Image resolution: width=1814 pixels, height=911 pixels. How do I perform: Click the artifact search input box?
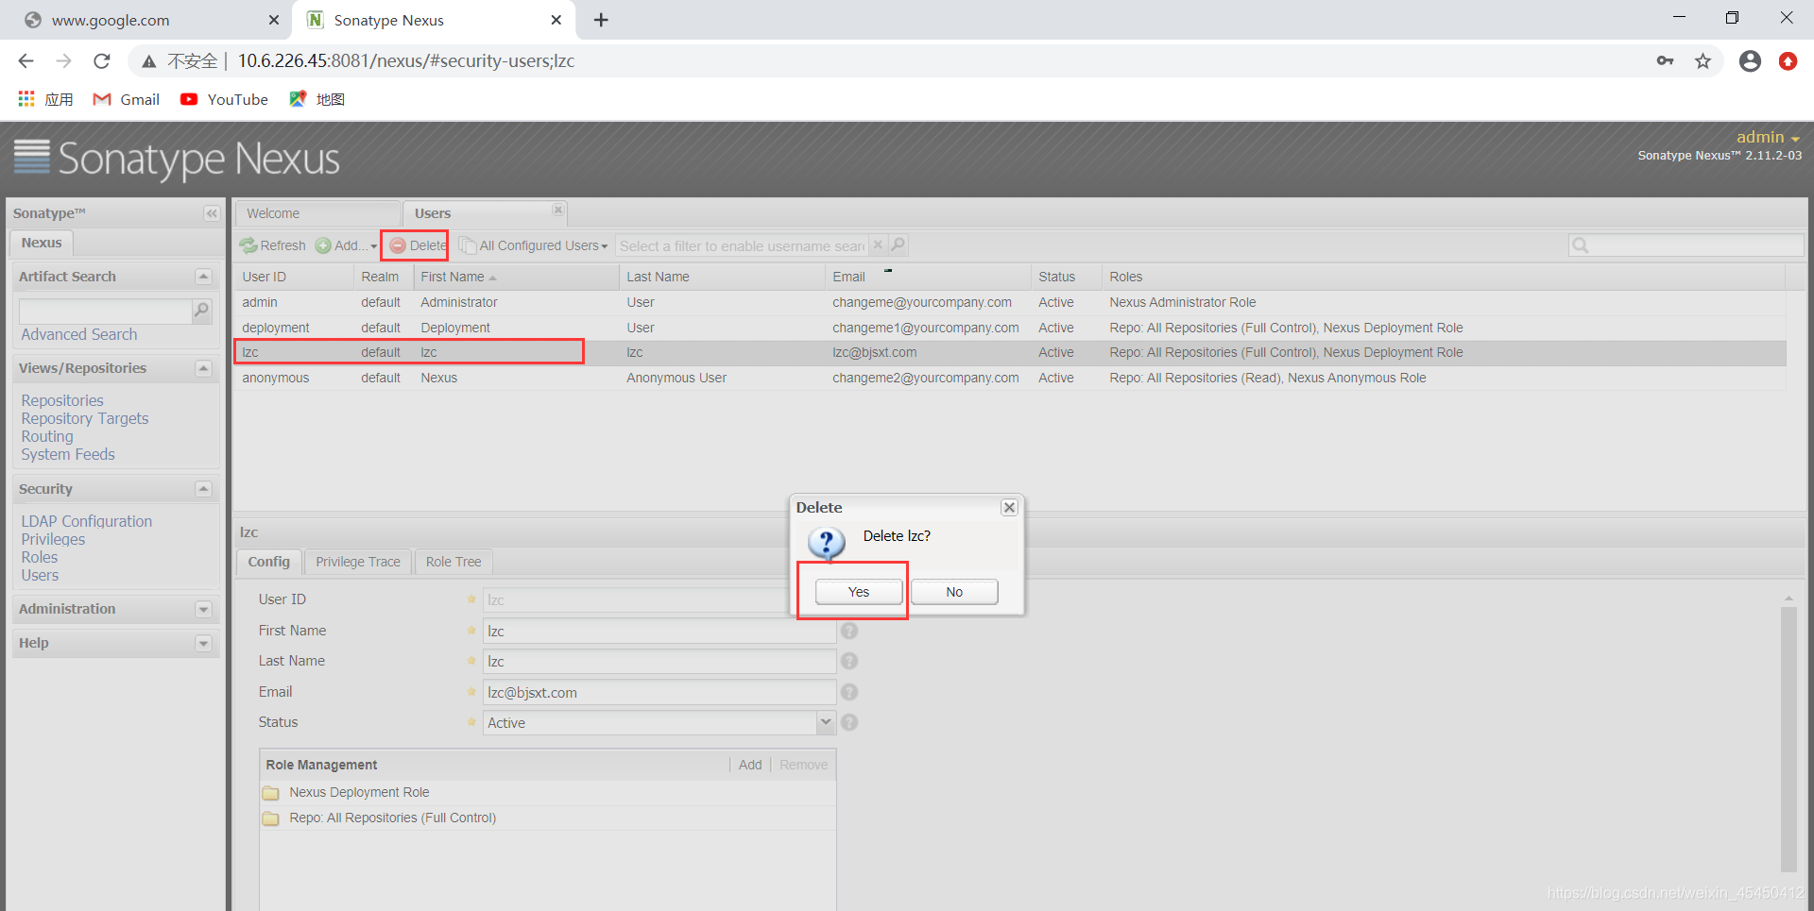105,311
